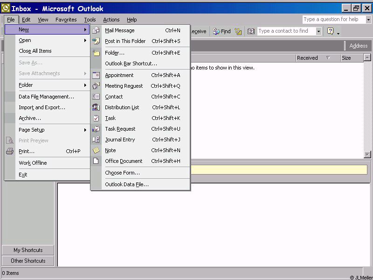Screen dimensions: 373x280
Task: Click the Other Shortcuts group button
Action: pos(28,261)
